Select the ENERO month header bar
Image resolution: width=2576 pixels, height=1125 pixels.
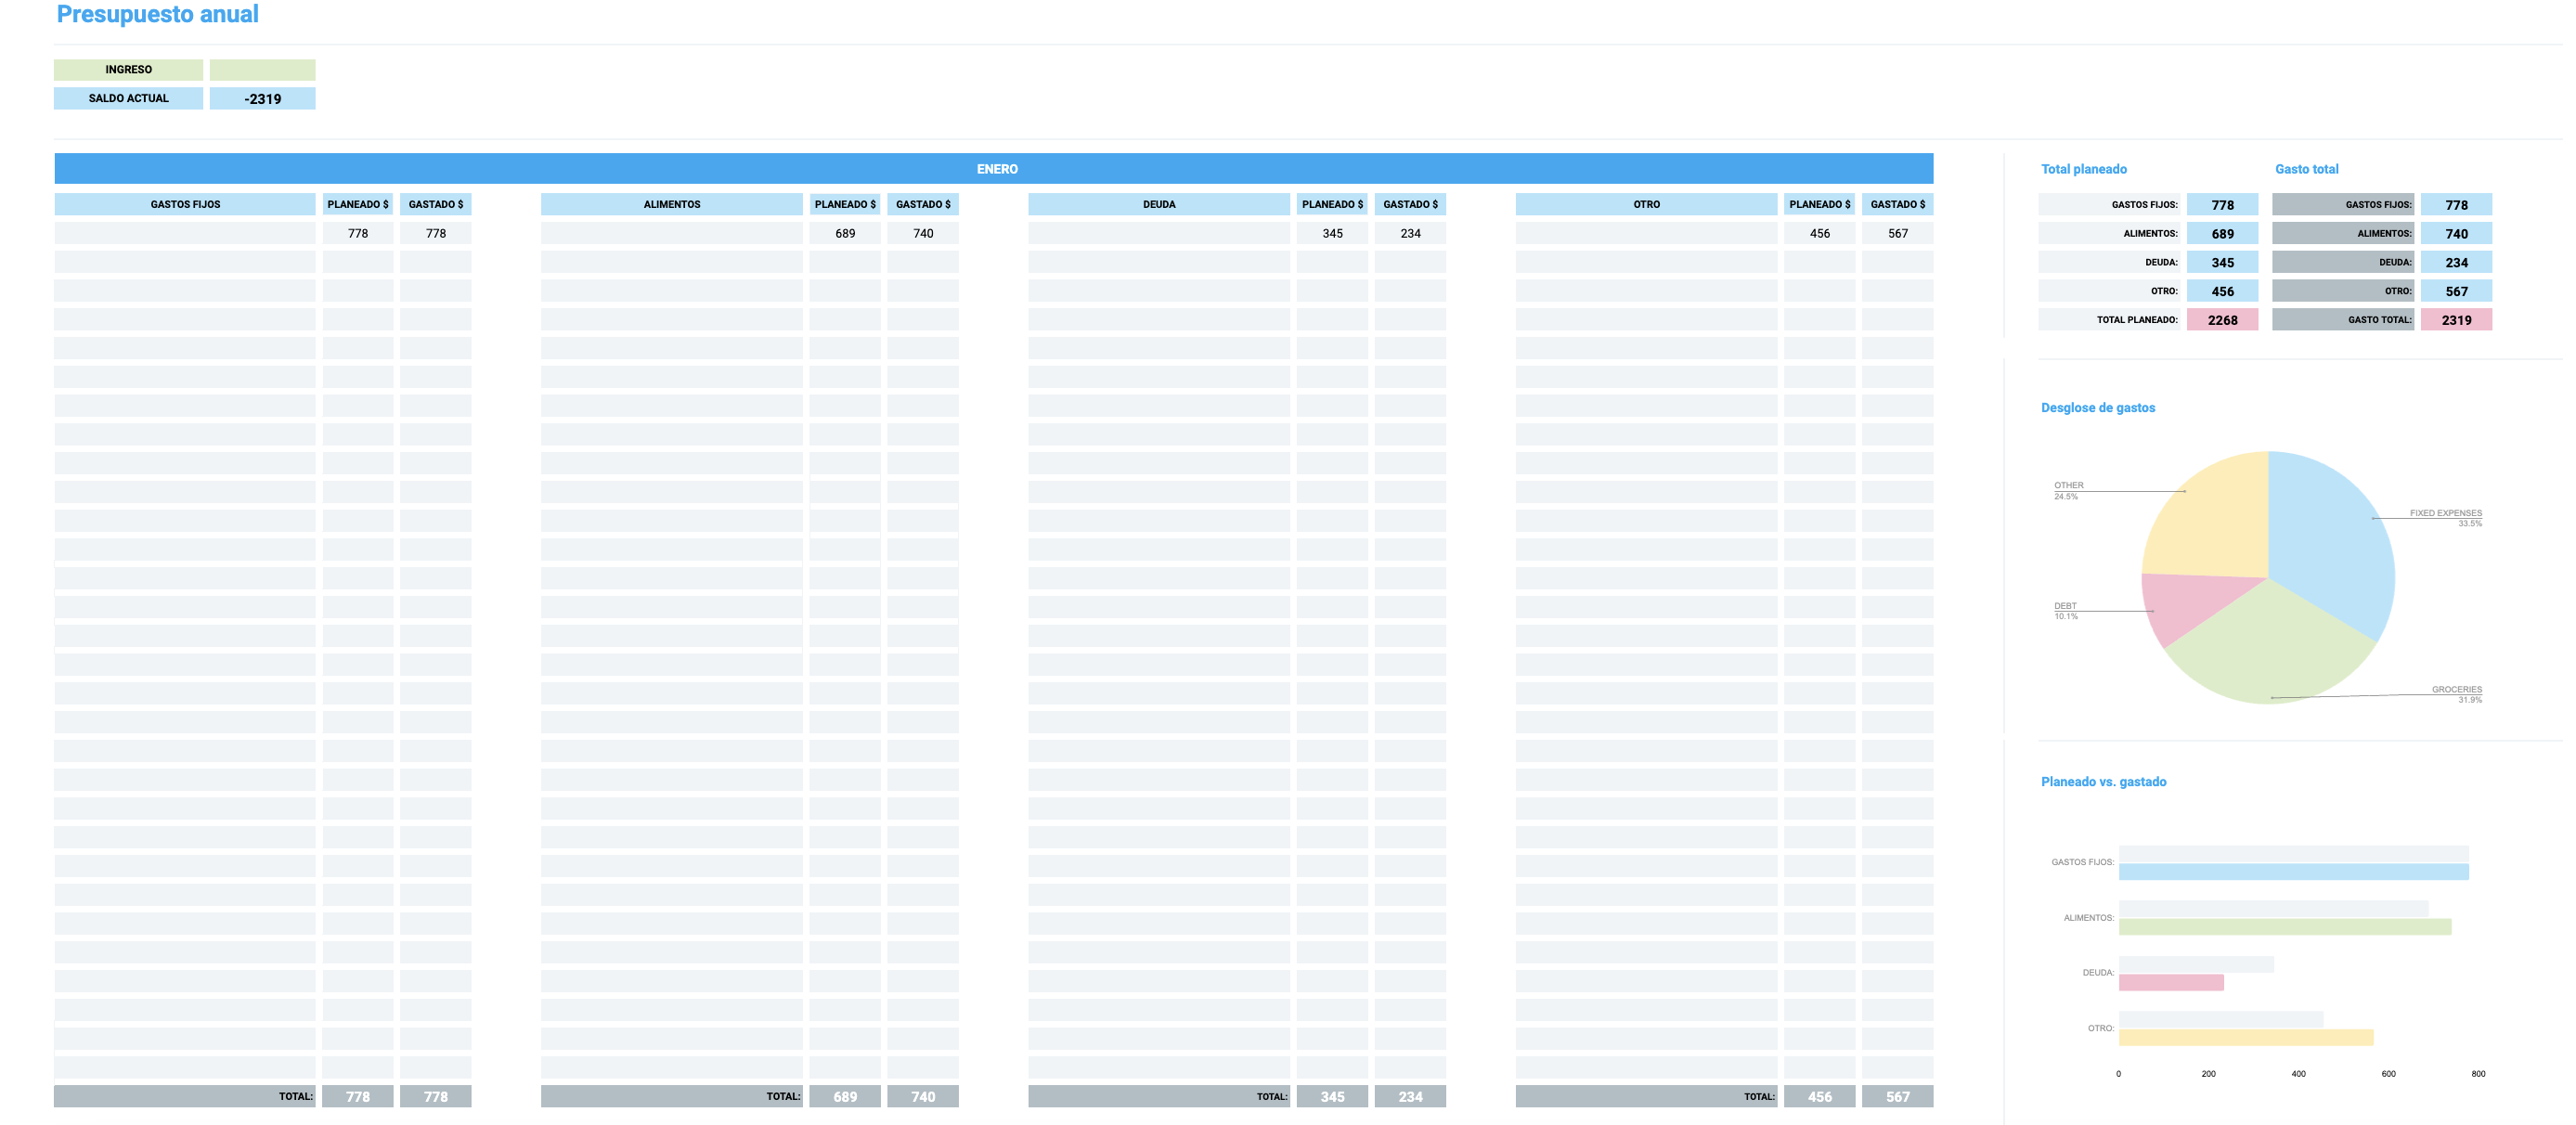994,169
